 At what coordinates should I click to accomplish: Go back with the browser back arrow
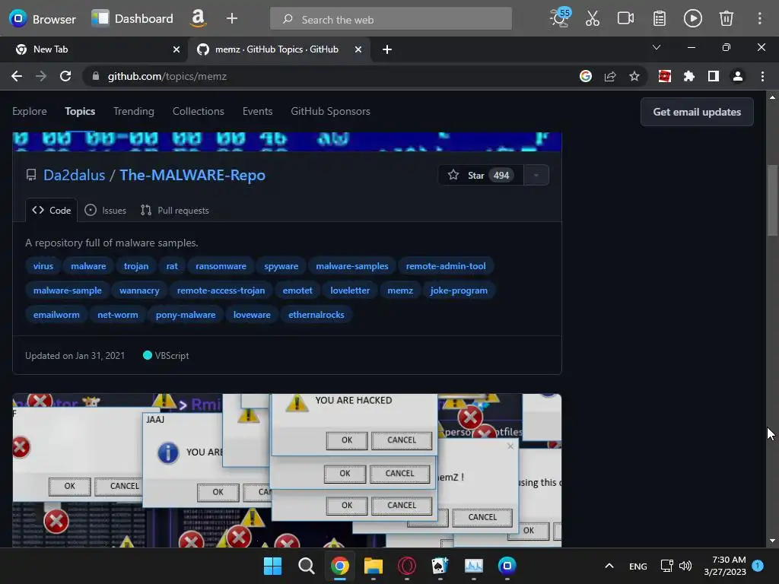[x=17, y=76]
